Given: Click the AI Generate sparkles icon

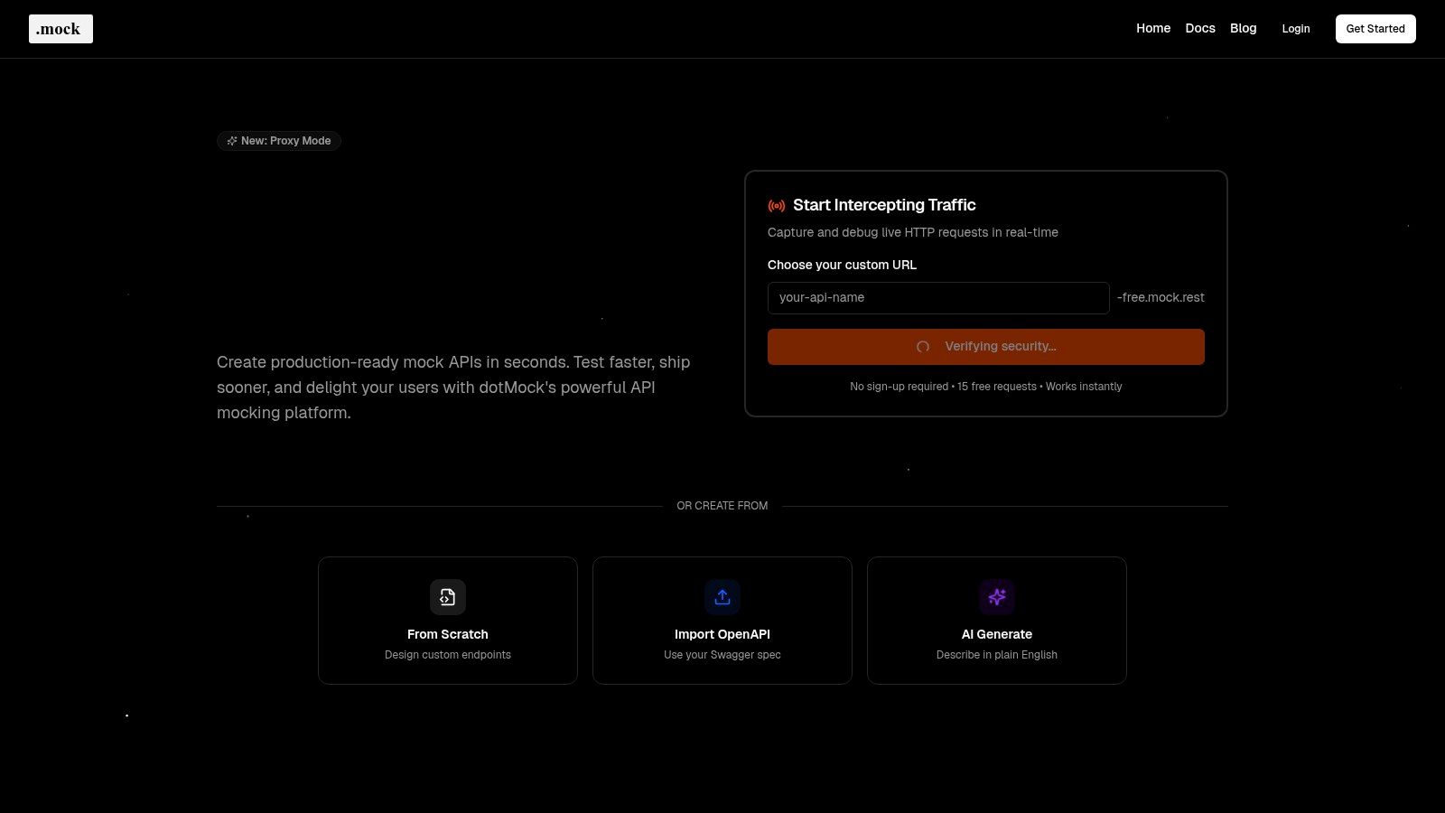Looking at the screenshot, I should coord(997,597).
